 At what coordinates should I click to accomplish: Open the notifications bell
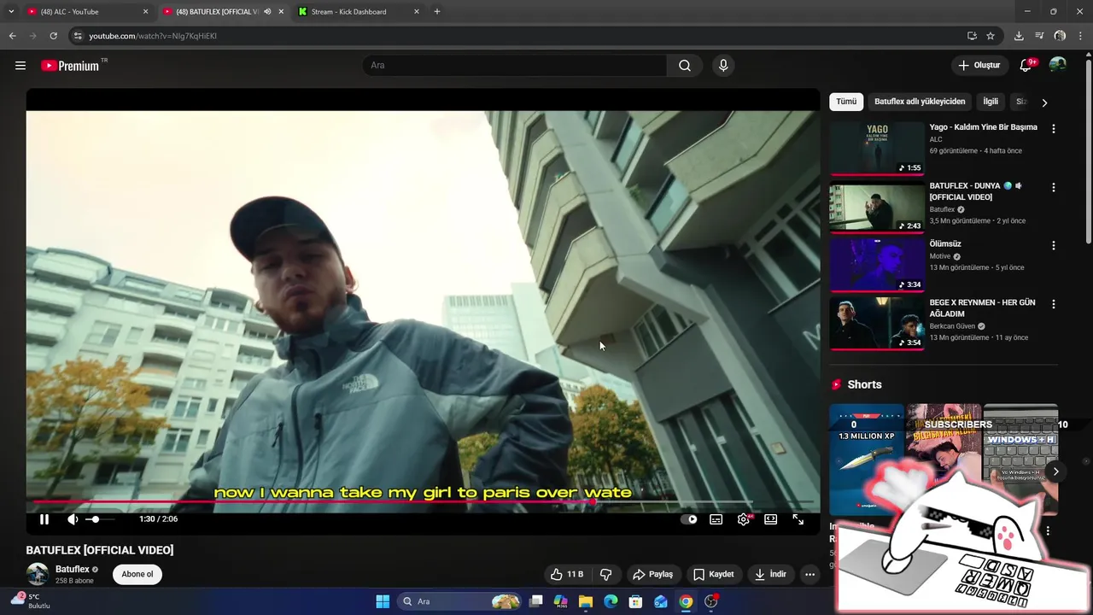tap(1026, 66)
